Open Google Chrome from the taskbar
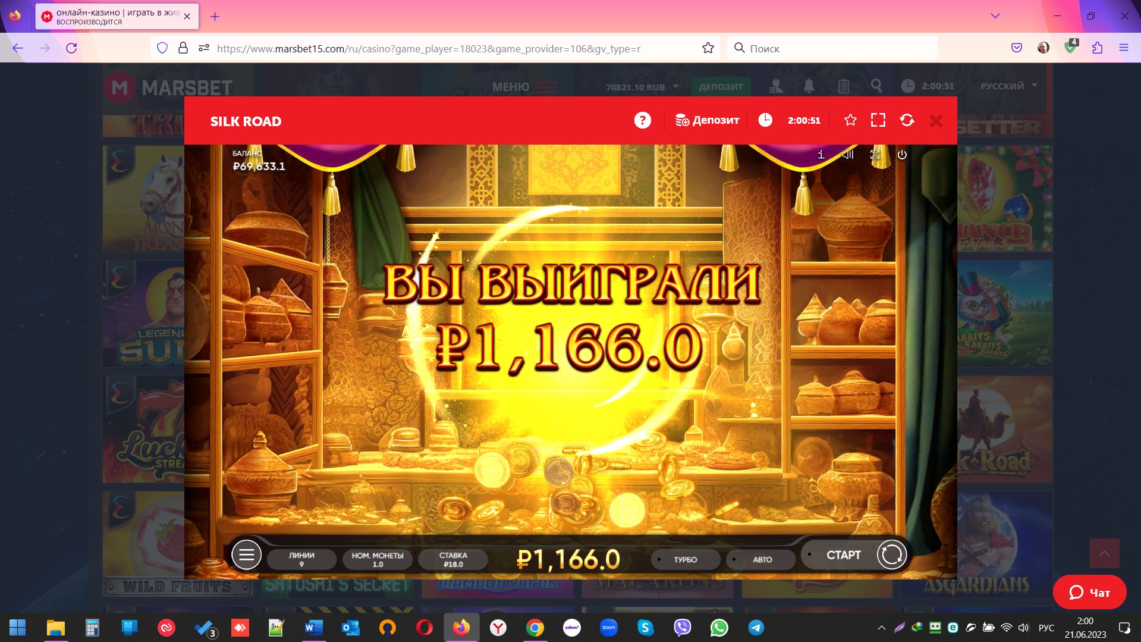Viewport: 1141px width, 642px height. point(535,628)
